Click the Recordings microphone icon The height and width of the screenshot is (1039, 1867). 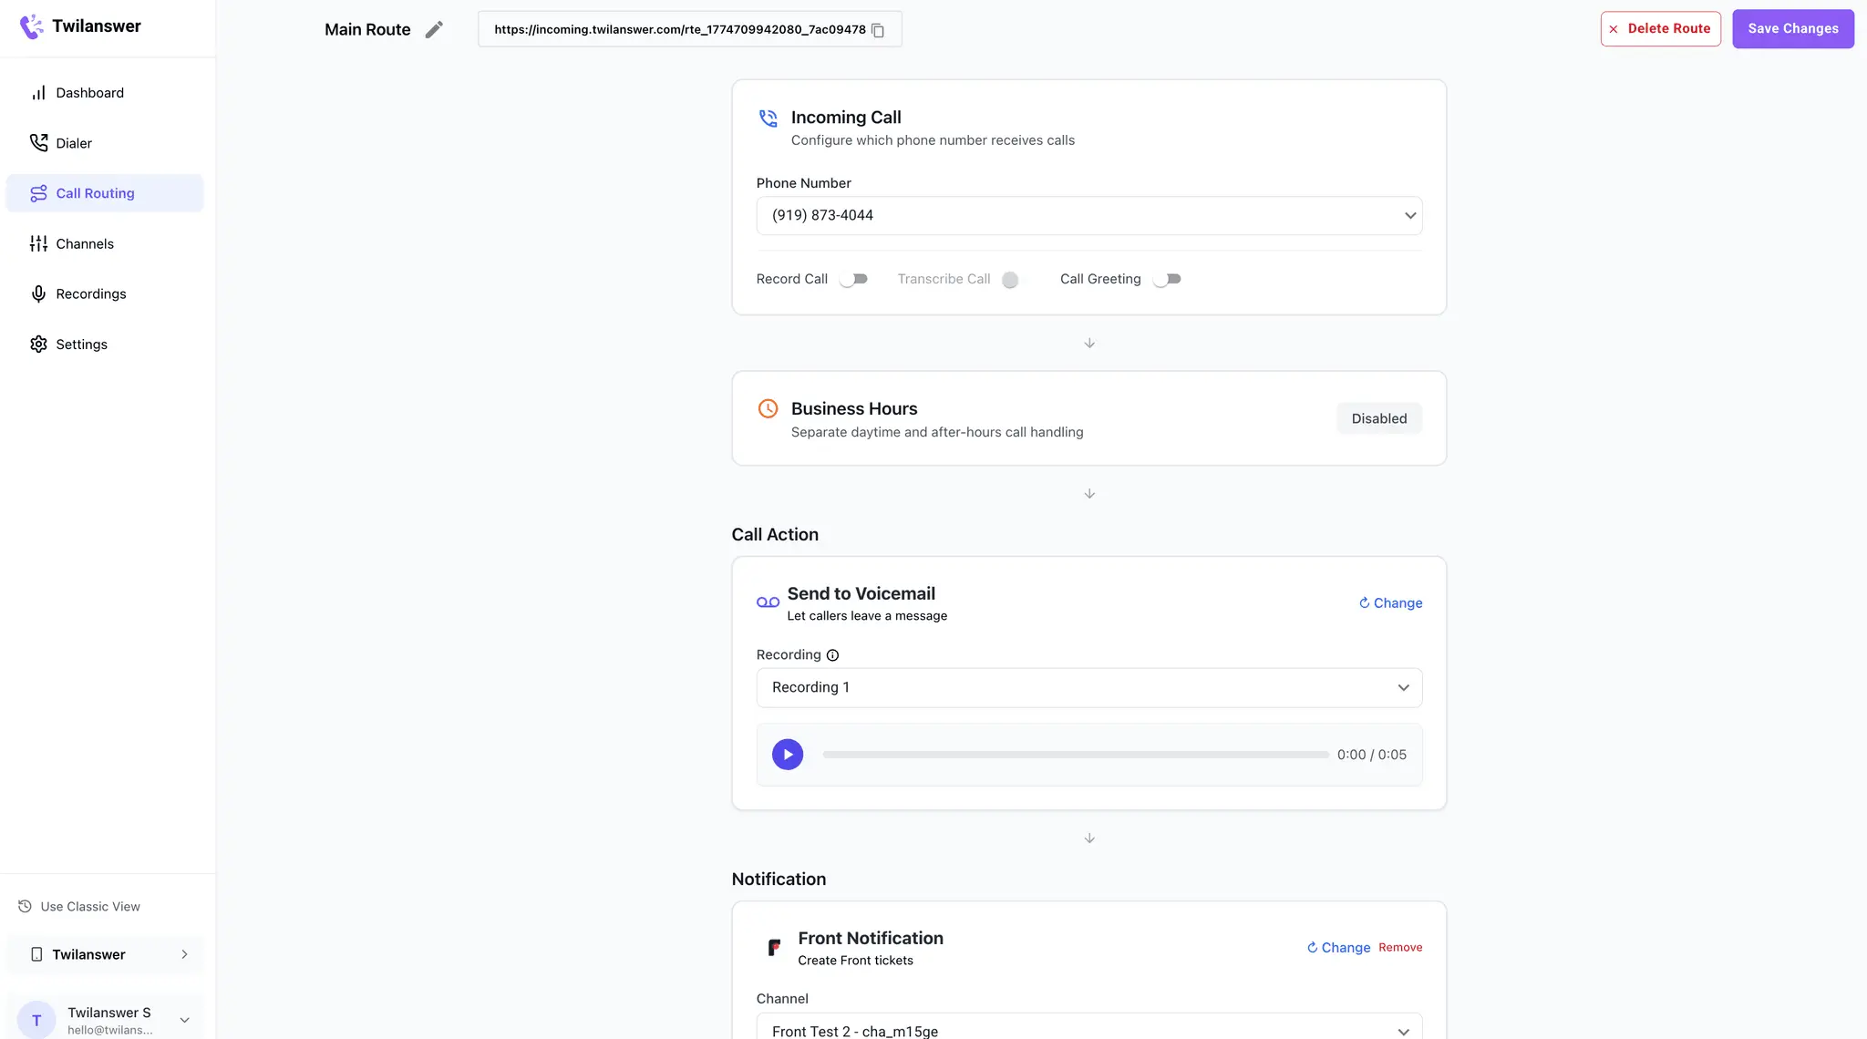38,293
